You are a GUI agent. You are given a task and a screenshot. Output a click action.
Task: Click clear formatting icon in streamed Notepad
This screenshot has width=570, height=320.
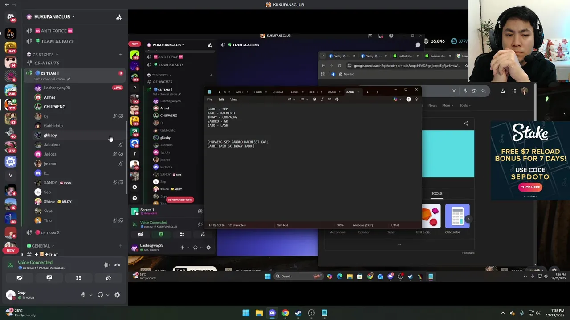tap(337, 99)
